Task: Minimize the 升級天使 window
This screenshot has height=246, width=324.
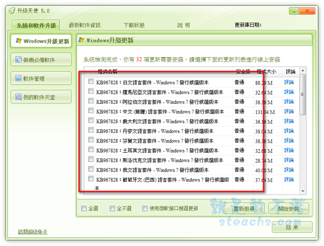Action: 294,11
